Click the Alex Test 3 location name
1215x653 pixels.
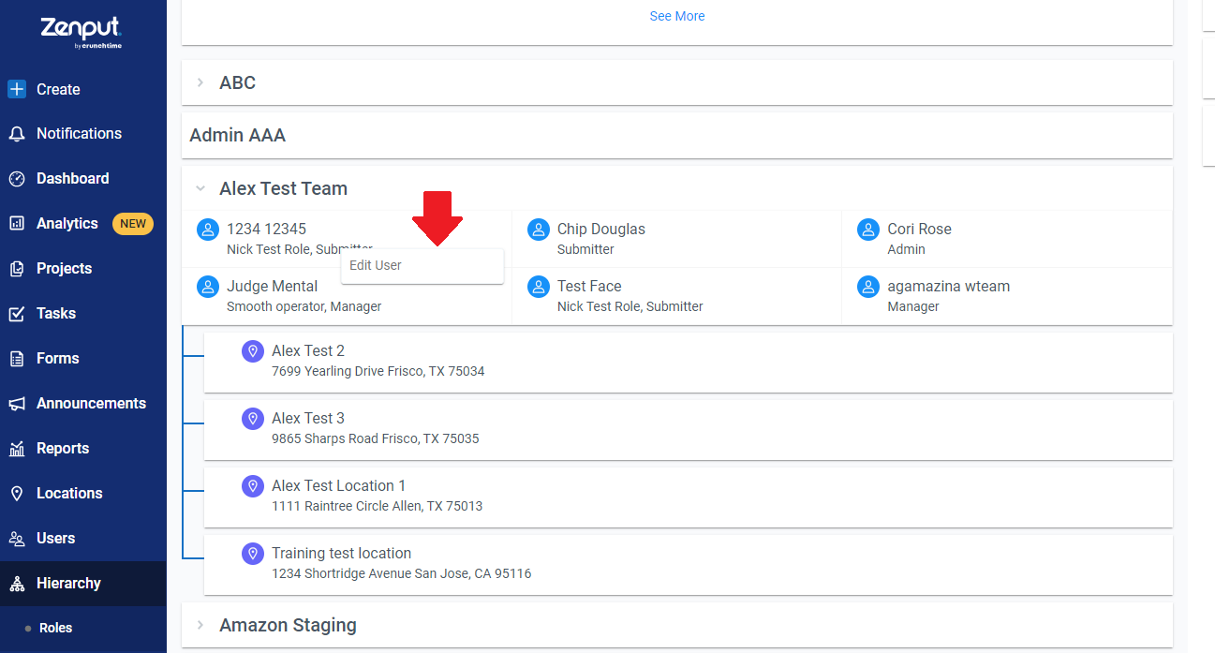tap(308, 418)
